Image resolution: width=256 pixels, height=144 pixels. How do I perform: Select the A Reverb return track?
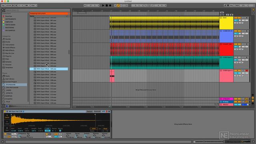[226, 99]
